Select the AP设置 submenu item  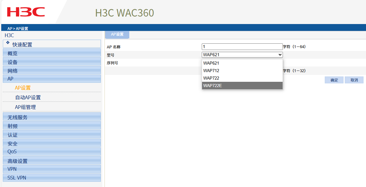(x=23, y=88)
